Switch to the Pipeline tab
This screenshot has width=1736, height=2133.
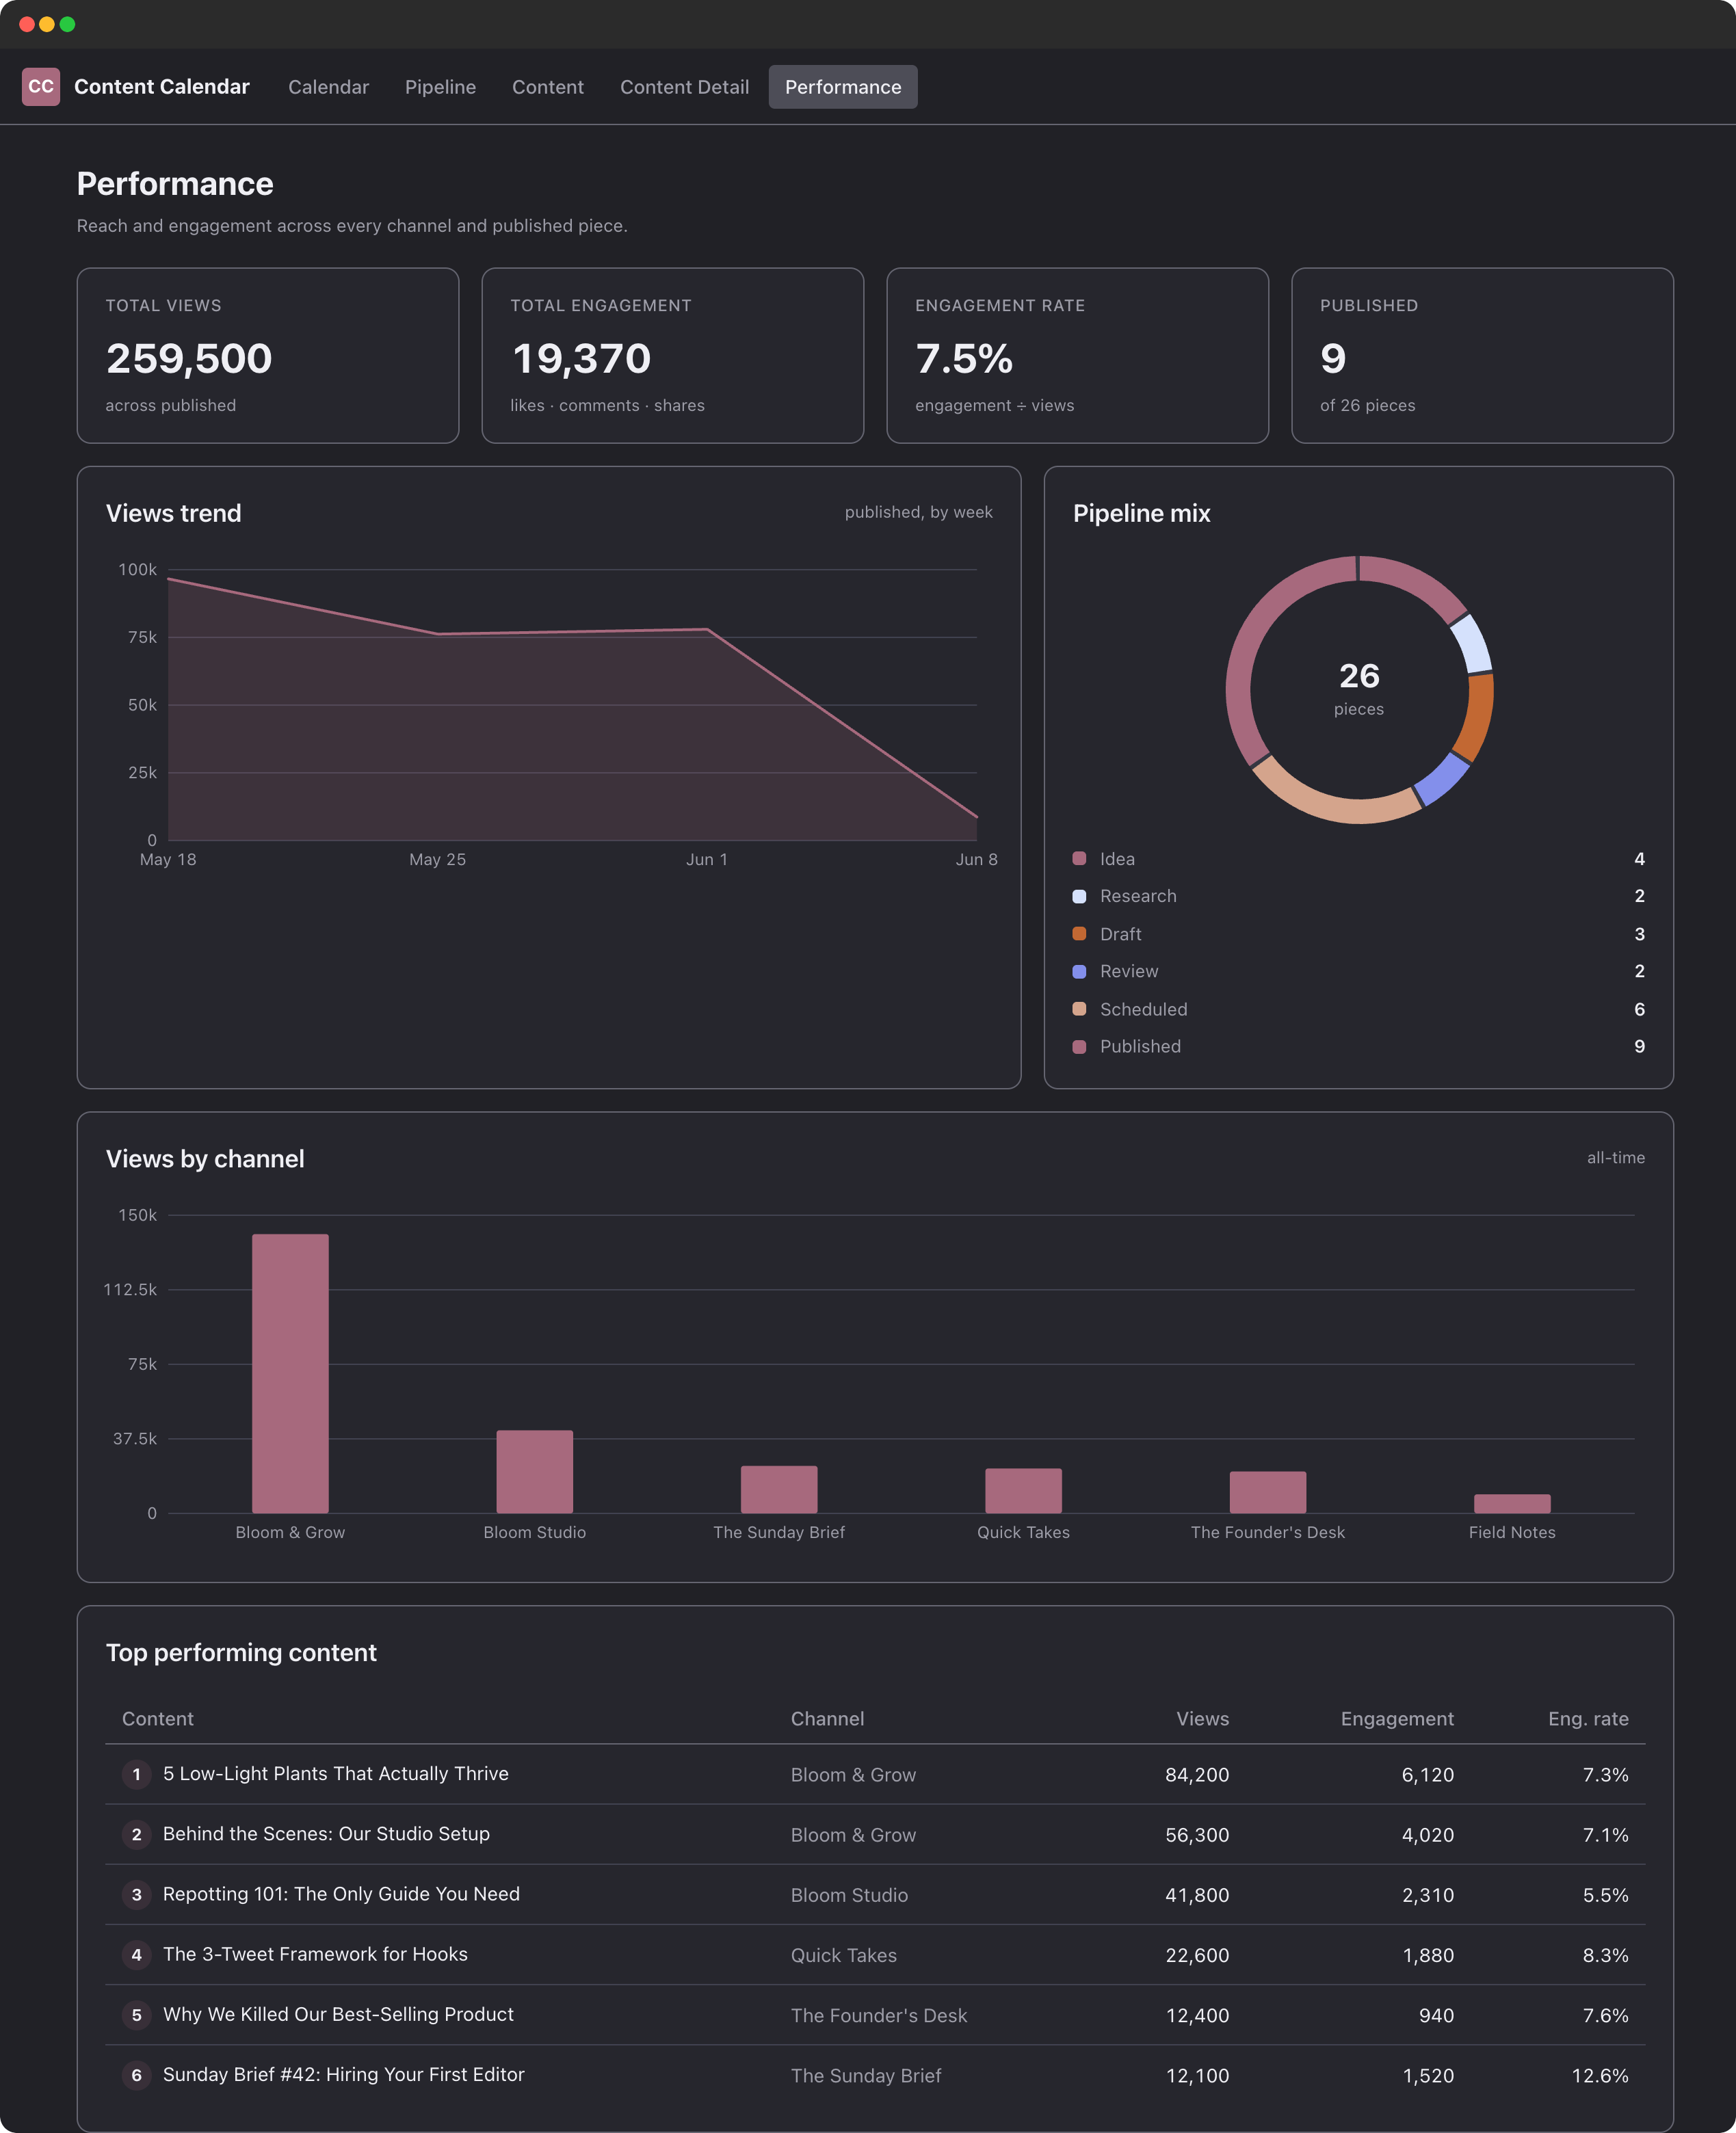(440, 87)
